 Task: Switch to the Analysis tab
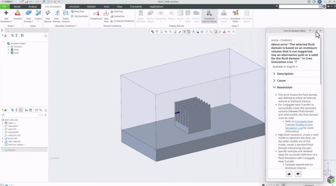(32, 7)
